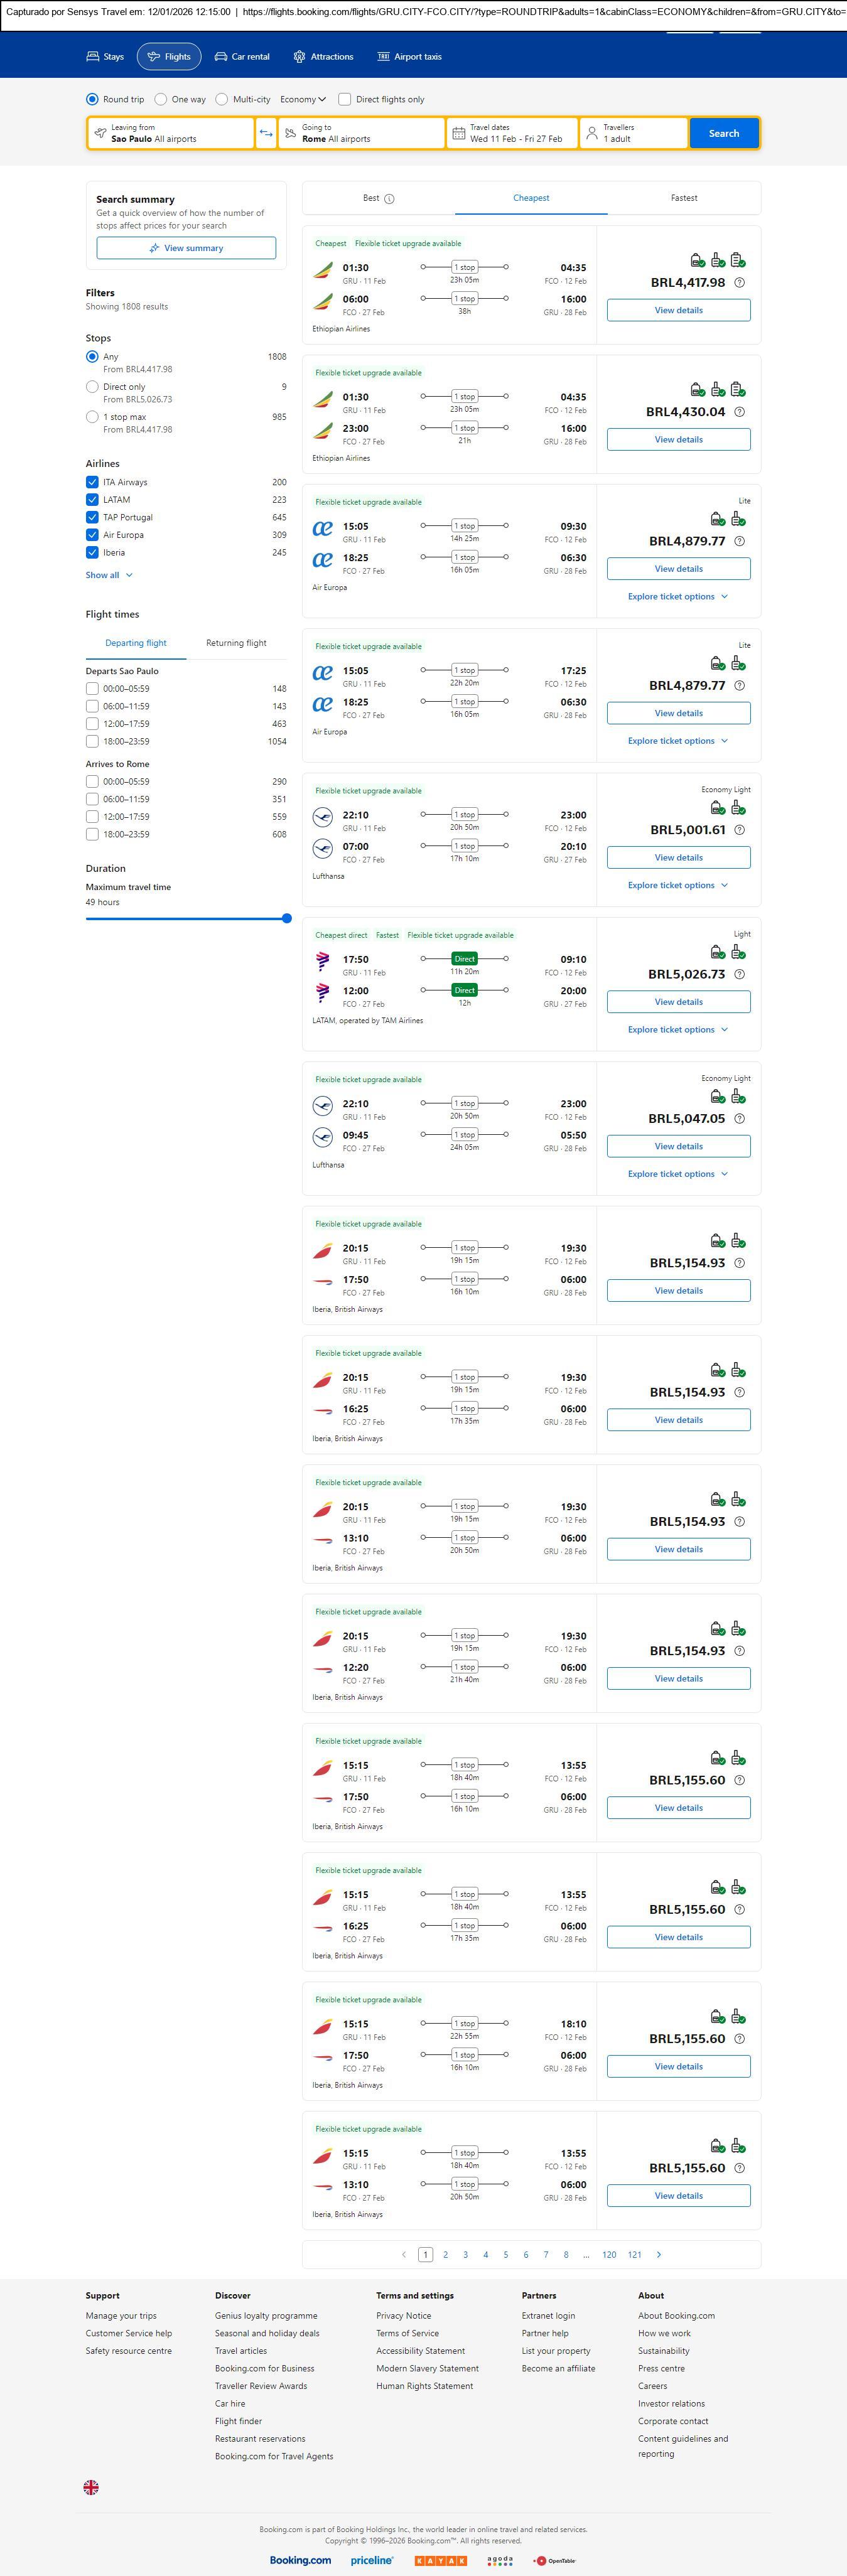Open the Economy cabin class dropdown

click(303, 99)
